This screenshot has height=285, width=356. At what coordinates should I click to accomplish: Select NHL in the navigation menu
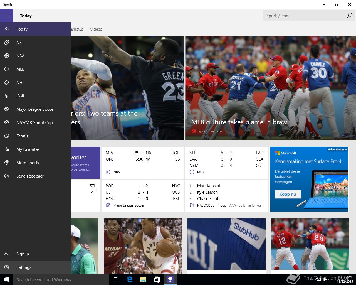pyautogui.click(x=36, y=82)
